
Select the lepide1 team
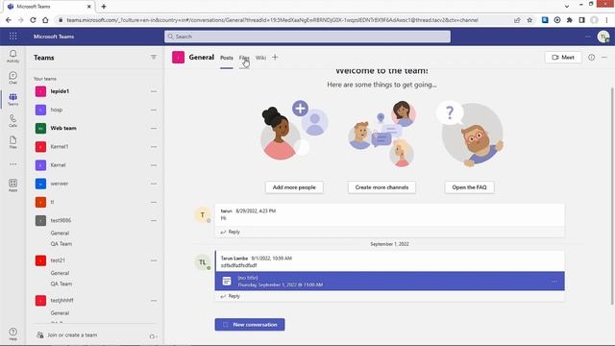pyautogui.click(x=60, y=91)
